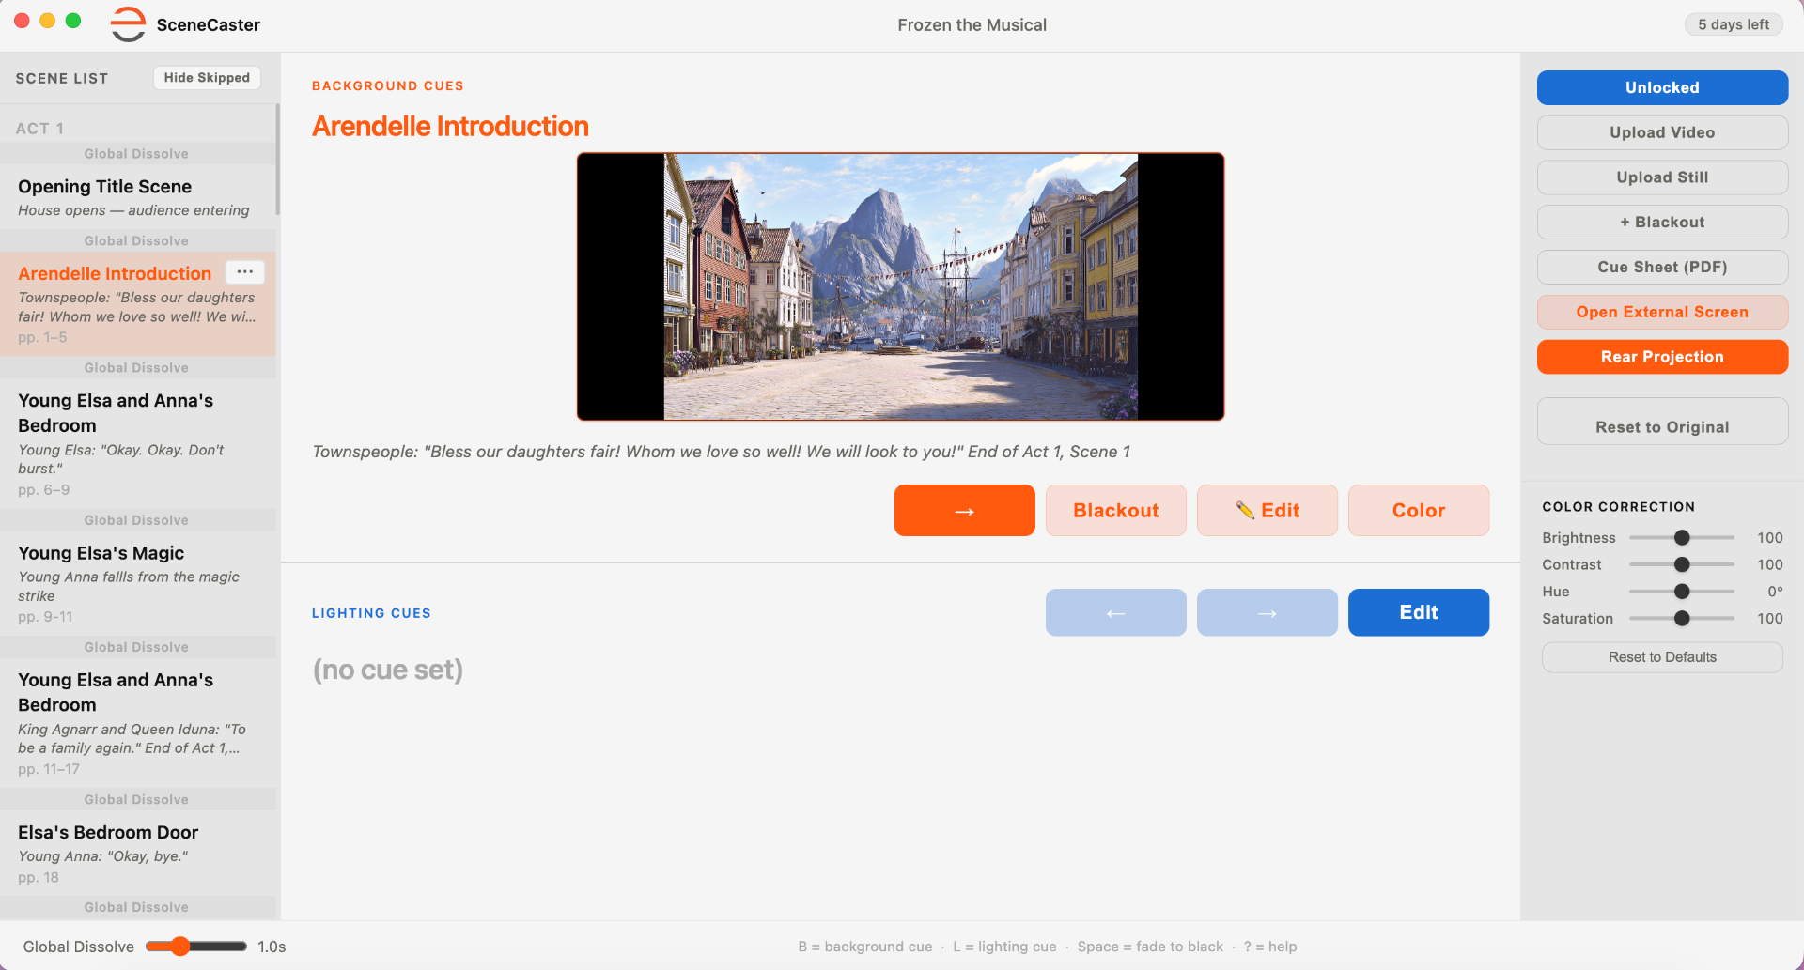1804x970 pixels.
Task: Select Young Elsa and Anna's Bedroom pp. 11–17
Action: (138, 723)
